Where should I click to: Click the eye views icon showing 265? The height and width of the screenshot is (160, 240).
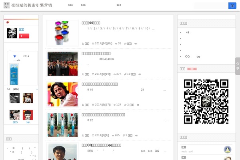click(113, 136)
